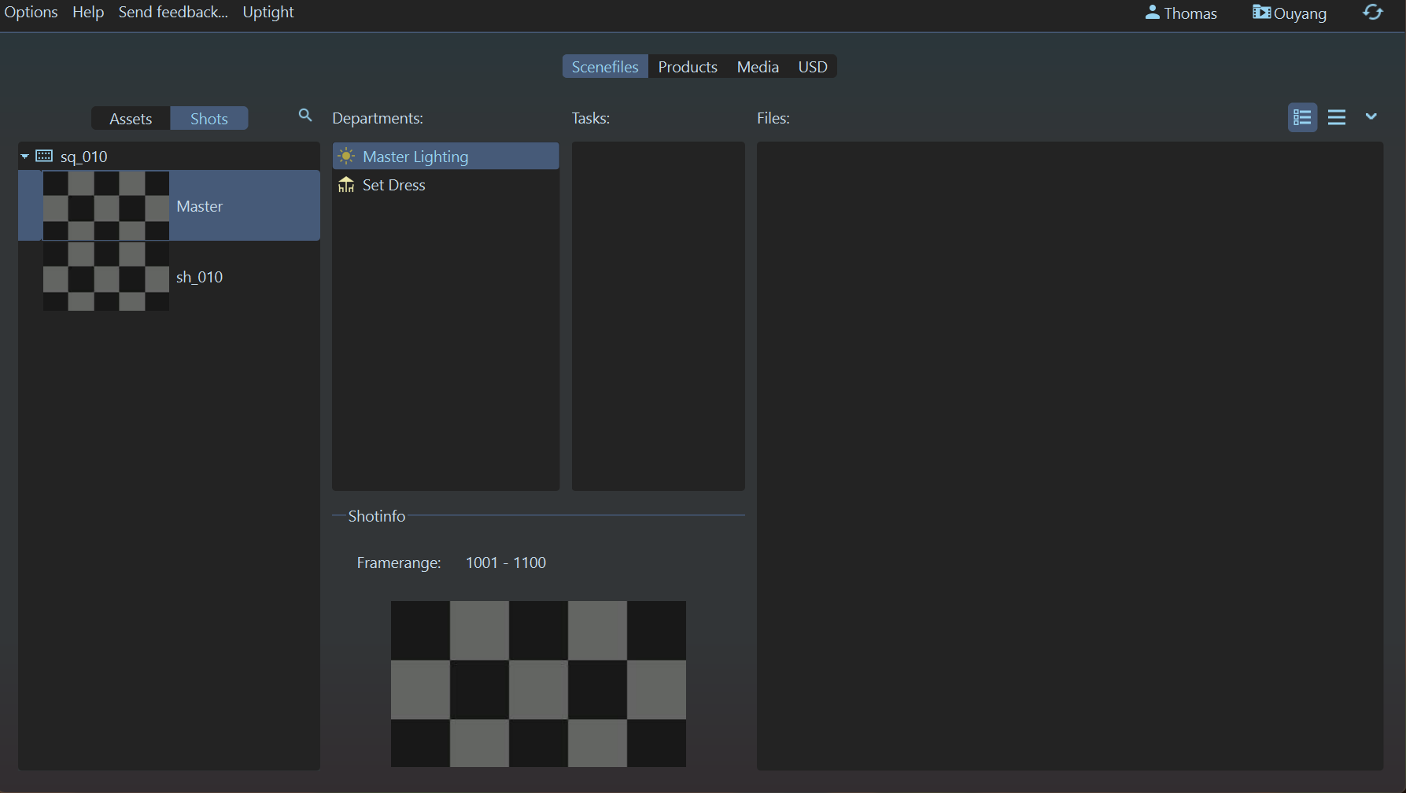Screen dimensions: 1406x793
Task: Select the Master shot entry
Action: tap(199, 206)
